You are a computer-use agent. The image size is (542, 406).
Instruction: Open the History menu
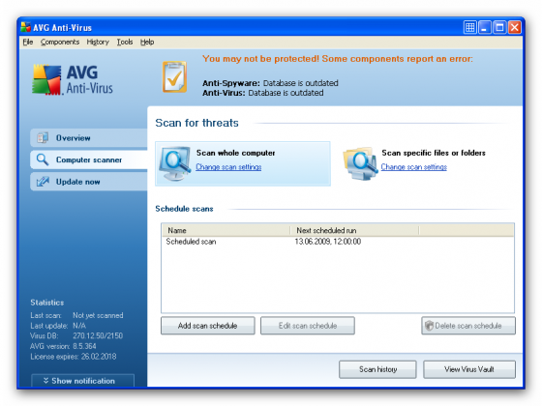coord(98,43)
